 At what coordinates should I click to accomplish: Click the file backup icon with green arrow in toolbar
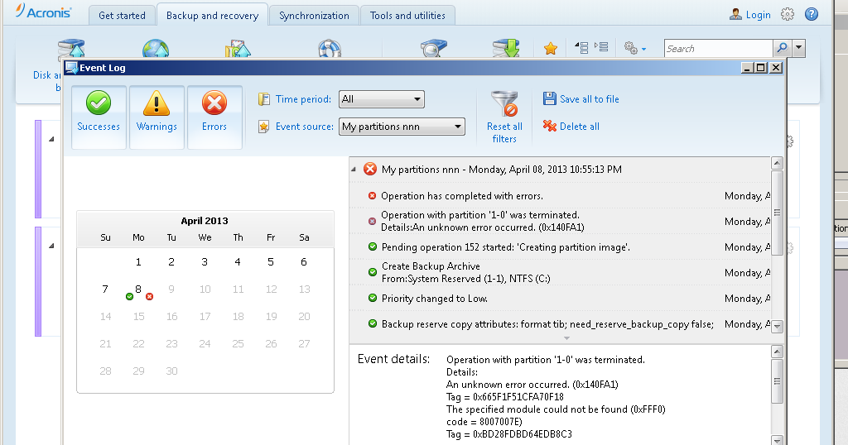(238, 49)
